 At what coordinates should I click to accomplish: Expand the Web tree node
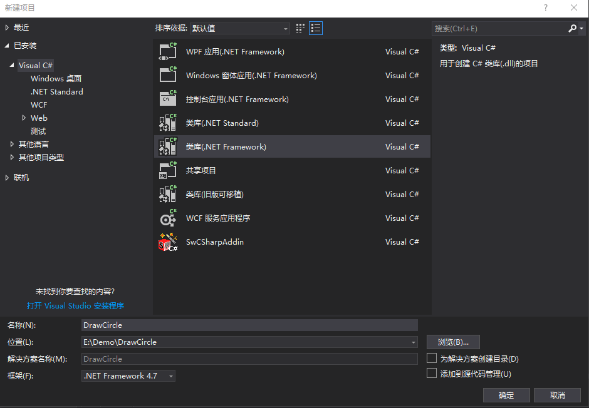coord(24,118)
